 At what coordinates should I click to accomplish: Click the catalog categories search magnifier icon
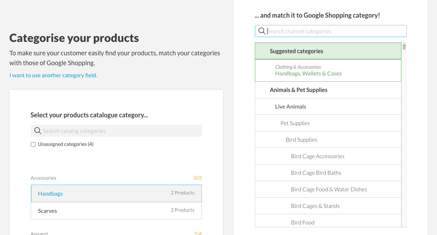(x=37, y=131)
